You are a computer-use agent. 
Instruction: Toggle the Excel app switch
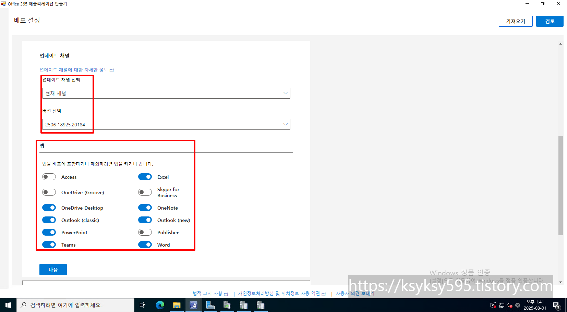[x=145, y=177]
